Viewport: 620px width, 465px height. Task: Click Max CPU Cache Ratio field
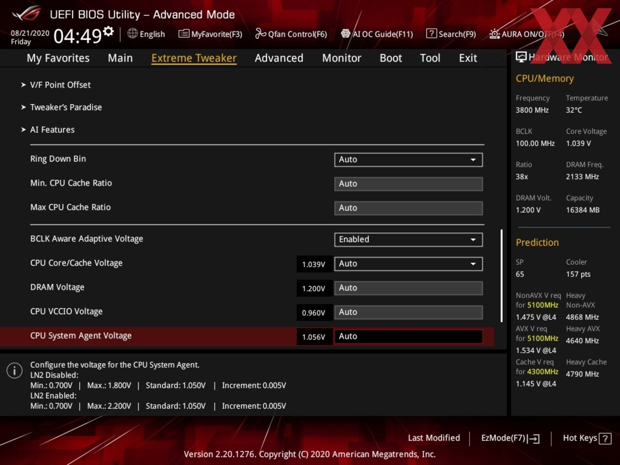408,208
